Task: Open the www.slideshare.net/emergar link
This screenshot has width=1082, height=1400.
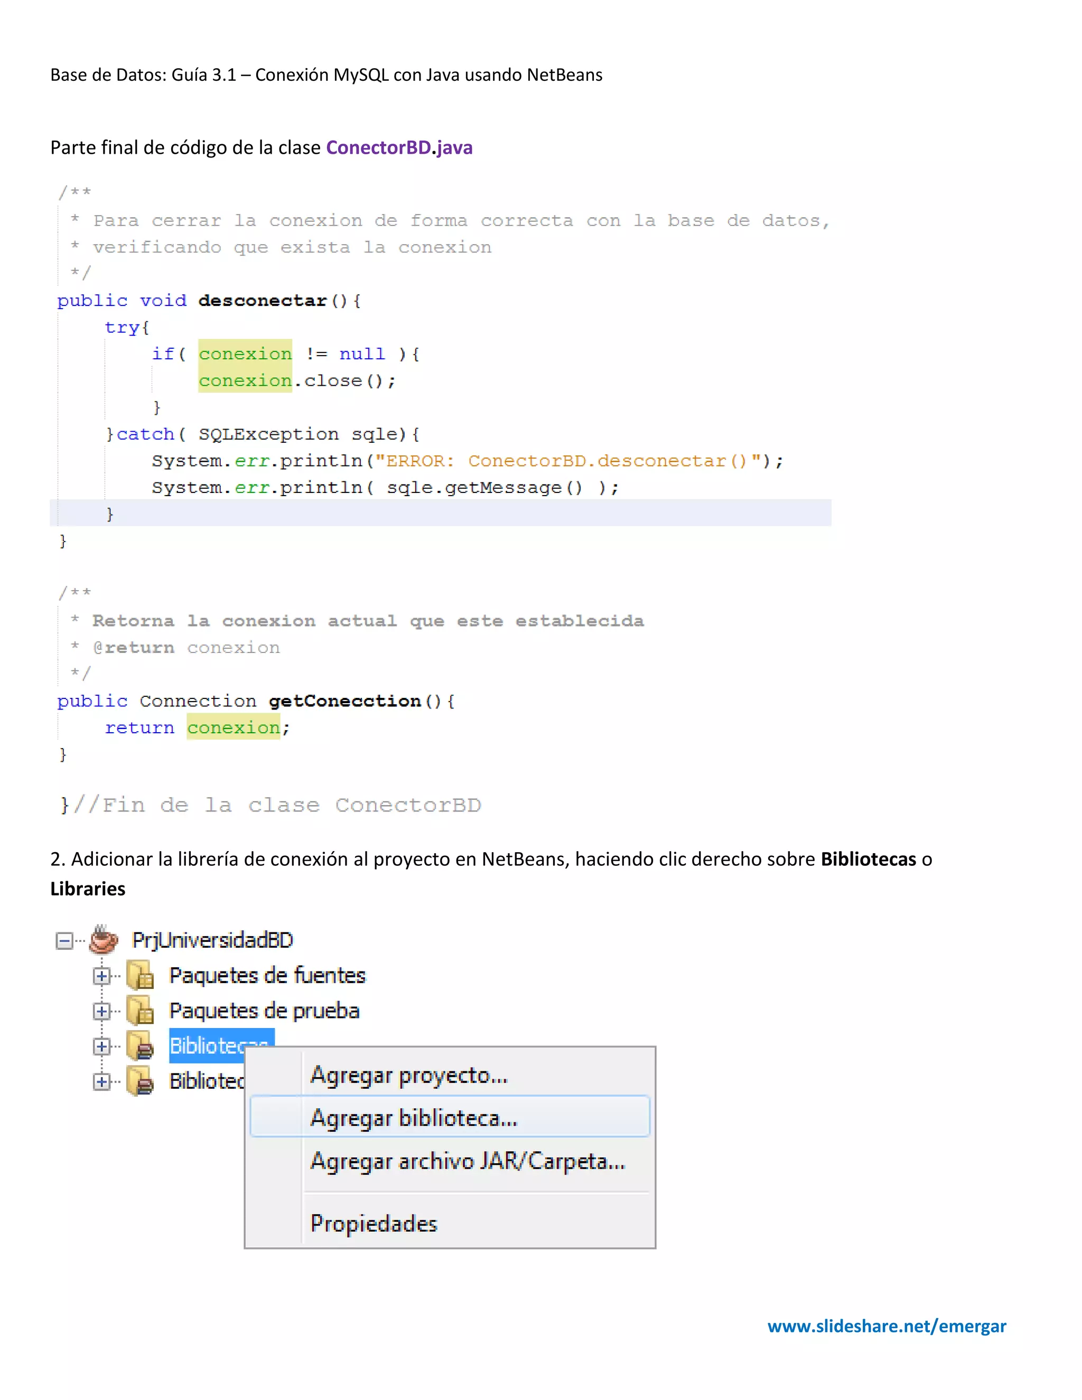Action: [887, 1326]
